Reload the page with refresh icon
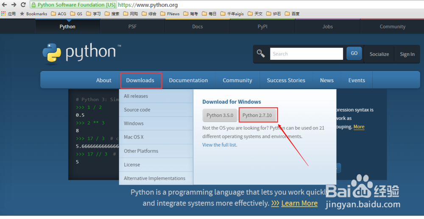This screenshot has width=424, height=219. [x=23, y=5]
